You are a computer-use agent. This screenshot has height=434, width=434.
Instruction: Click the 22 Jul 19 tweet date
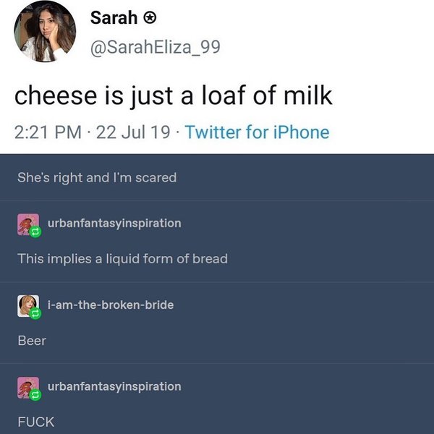click(x=137, y=132)
